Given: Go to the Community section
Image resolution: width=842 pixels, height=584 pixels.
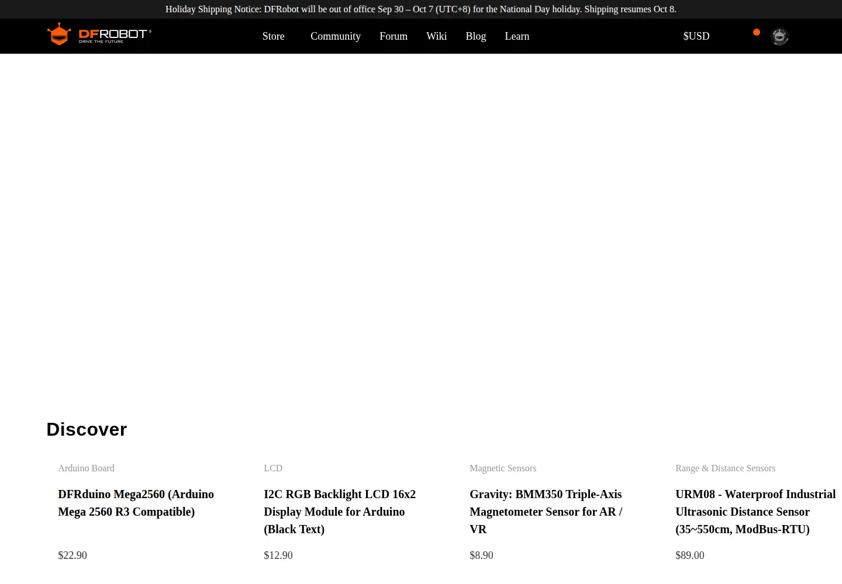Looking at the screenshot, I should (336, 36).
